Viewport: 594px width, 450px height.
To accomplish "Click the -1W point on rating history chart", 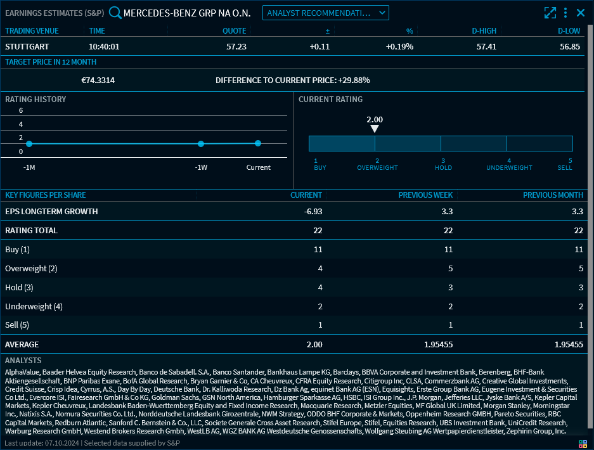I will tap(201, 144).
